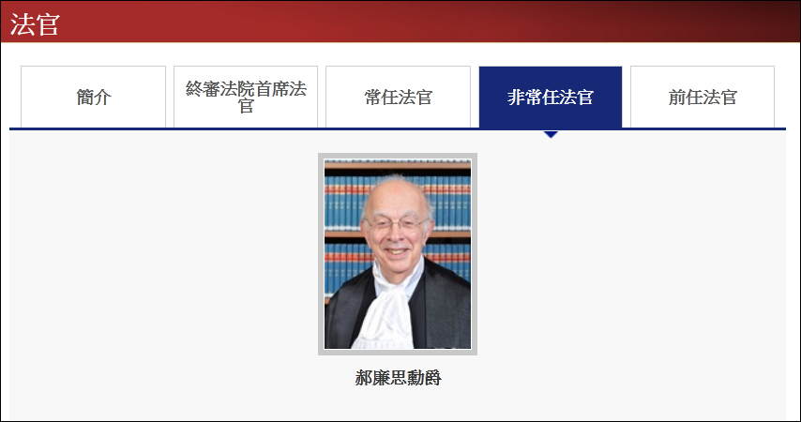Open the portrait photo of 郝廉思勳爵
Viewport: 801px width, 422px height.
pyautogui.click(x=398, y=254)
